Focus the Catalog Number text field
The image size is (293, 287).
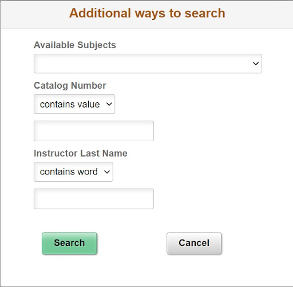pyautogui.click(x=94, y=131)
